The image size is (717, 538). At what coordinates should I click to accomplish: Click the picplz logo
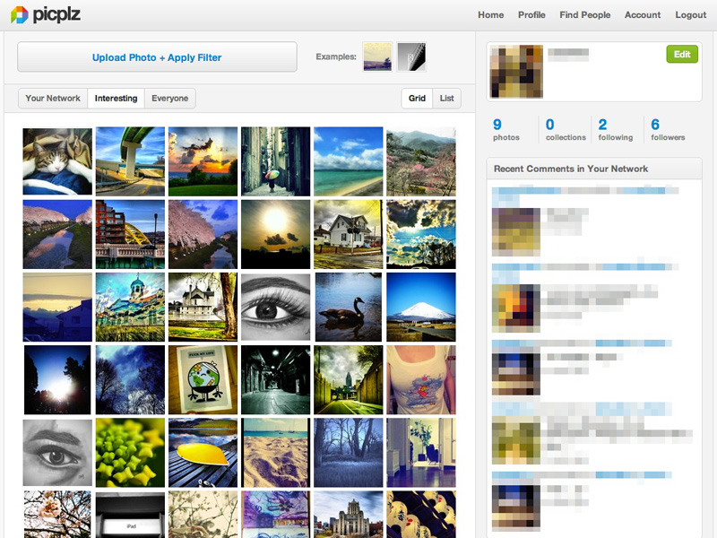46,14
